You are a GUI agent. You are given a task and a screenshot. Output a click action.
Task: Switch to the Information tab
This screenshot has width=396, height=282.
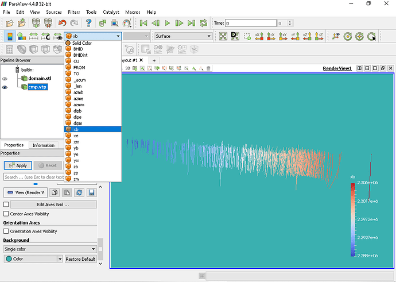click(44, 145)
